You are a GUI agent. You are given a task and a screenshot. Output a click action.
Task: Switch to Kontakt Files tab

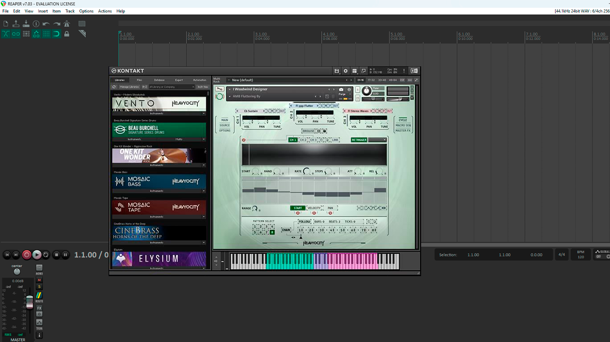[139, 80]
